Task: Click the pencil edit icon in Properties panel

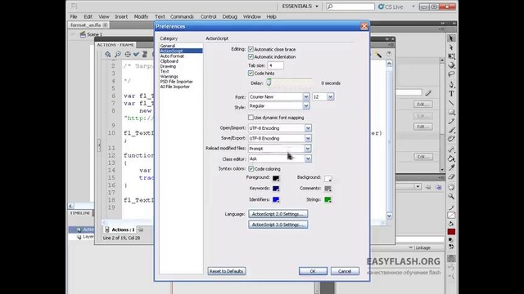Action: pyautogui.click(x=428, y=92)
